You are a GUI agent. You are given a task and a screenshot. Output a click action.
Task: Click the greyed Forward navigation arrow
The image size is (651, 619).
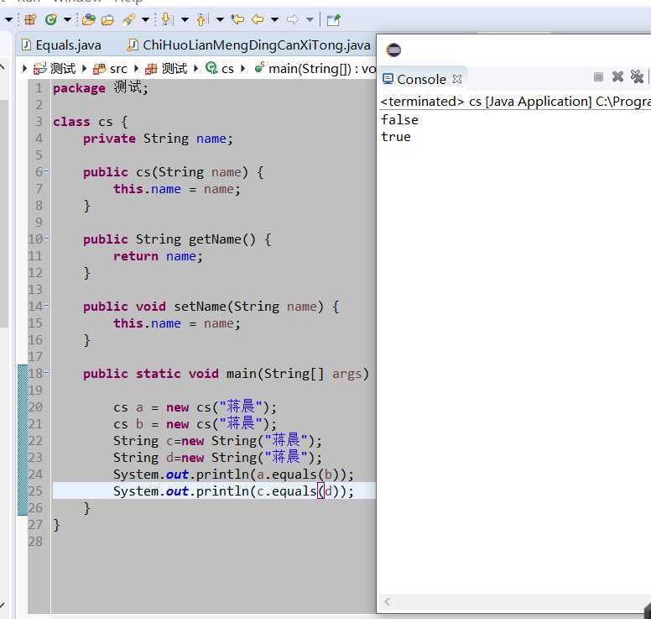pos(293,19)
